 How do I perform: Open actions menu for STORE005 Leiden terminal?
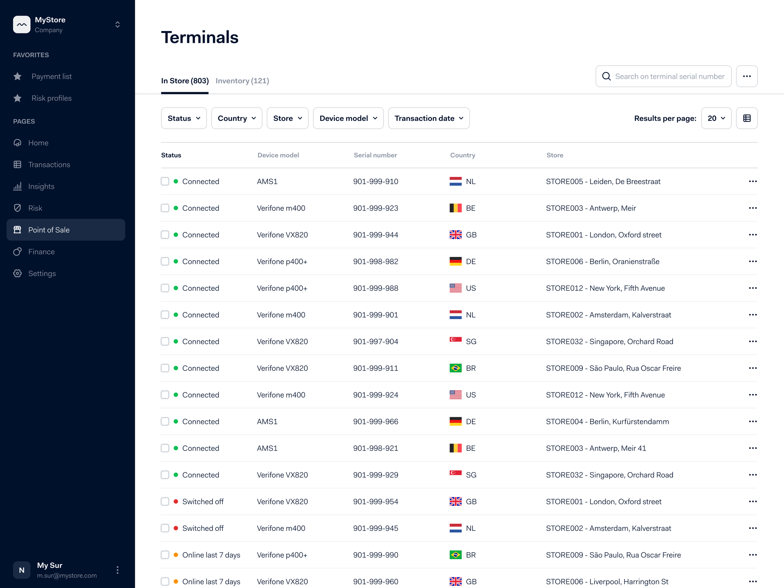coord(753,181)
